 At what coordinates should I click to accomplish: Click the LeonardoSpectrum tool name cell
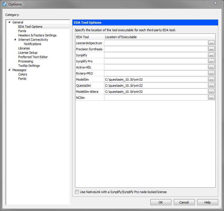89,43
